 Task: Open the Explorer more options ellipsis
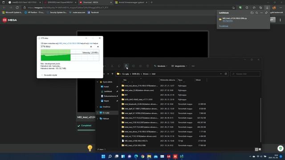193,66
